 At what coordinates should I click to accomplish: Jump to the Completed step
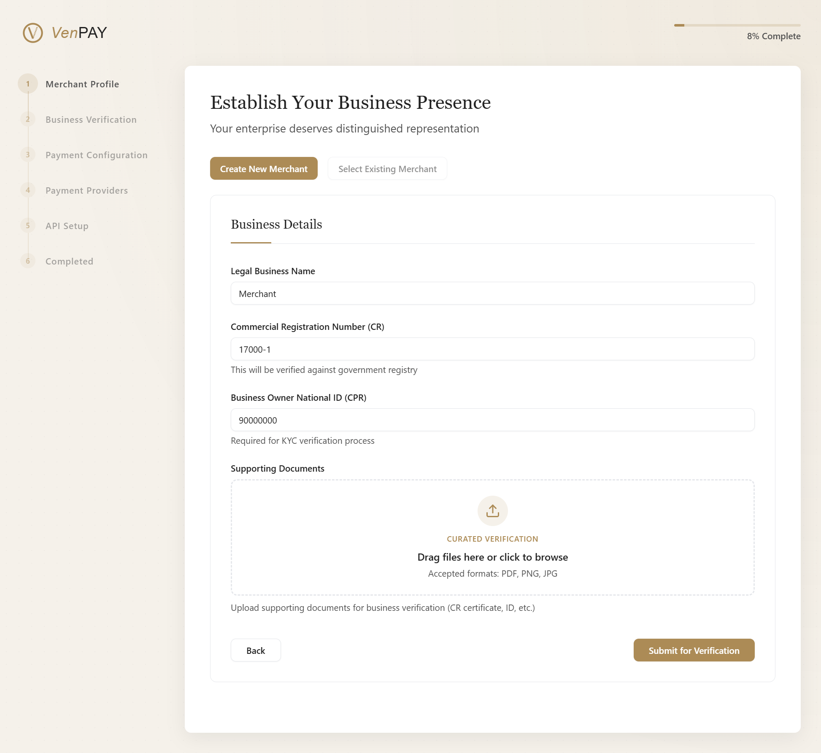coord(69,261)
